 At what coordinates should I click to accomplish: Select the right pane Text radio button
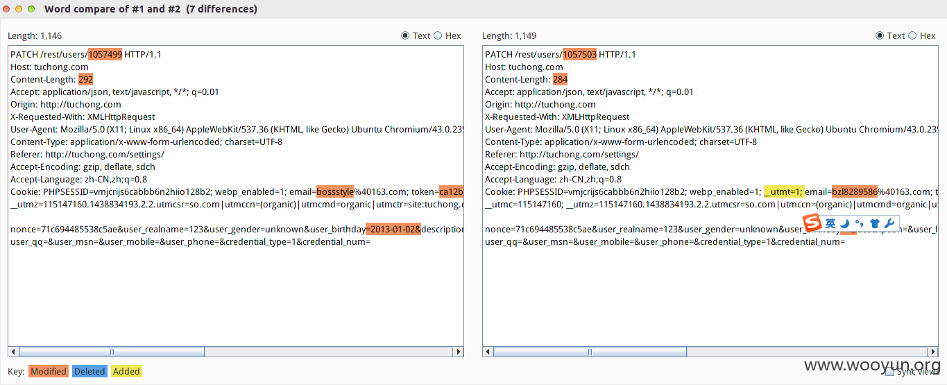click(880, 35)
